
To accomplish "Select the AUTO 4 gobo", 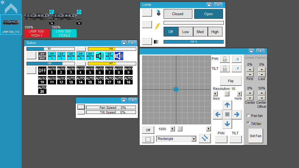I will pyautogui.click(x=80, y=71).
